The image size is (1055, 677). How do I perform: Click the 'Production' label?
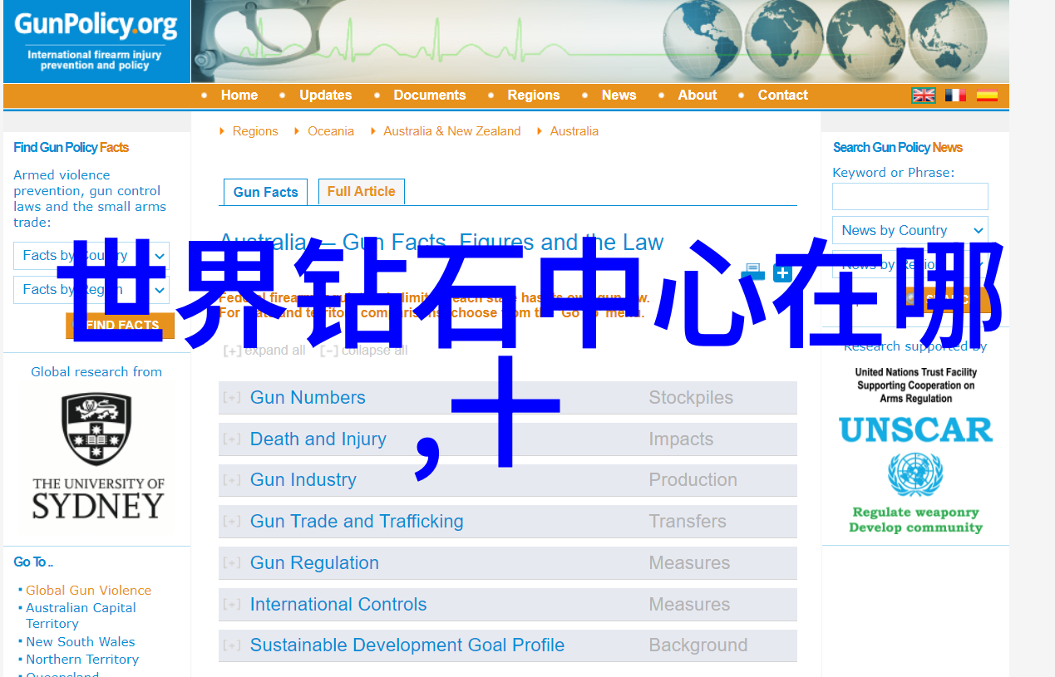(x=693, y=480)
